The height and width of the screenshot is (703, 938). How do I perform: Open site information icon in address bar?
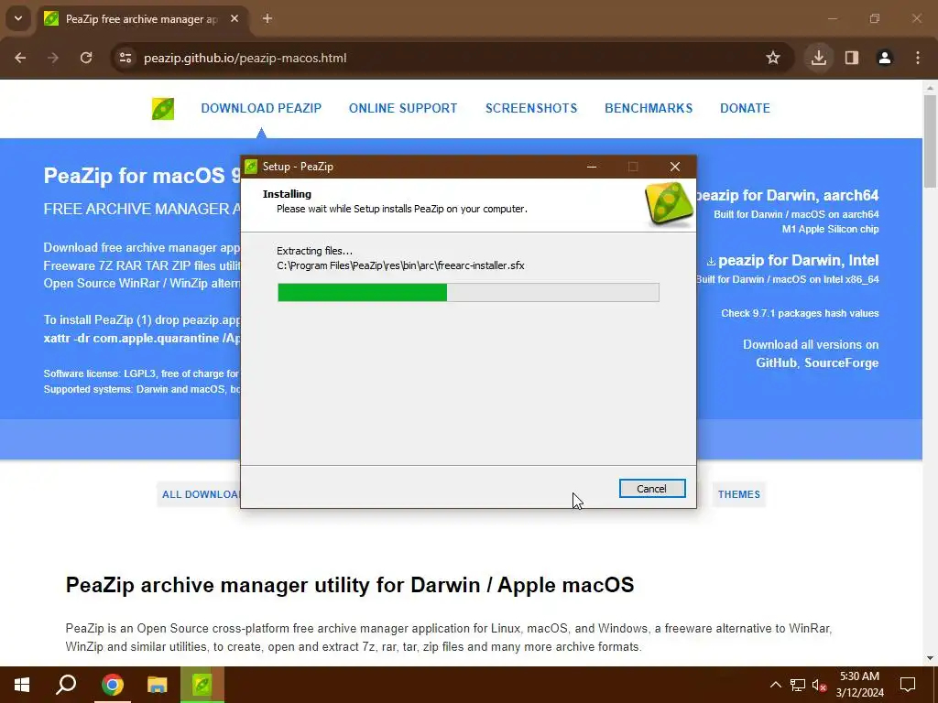coord(125,58)
